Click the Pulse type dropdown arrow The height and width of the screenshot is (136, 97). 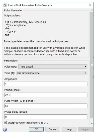pyautogui.click(x=85, y=66)
